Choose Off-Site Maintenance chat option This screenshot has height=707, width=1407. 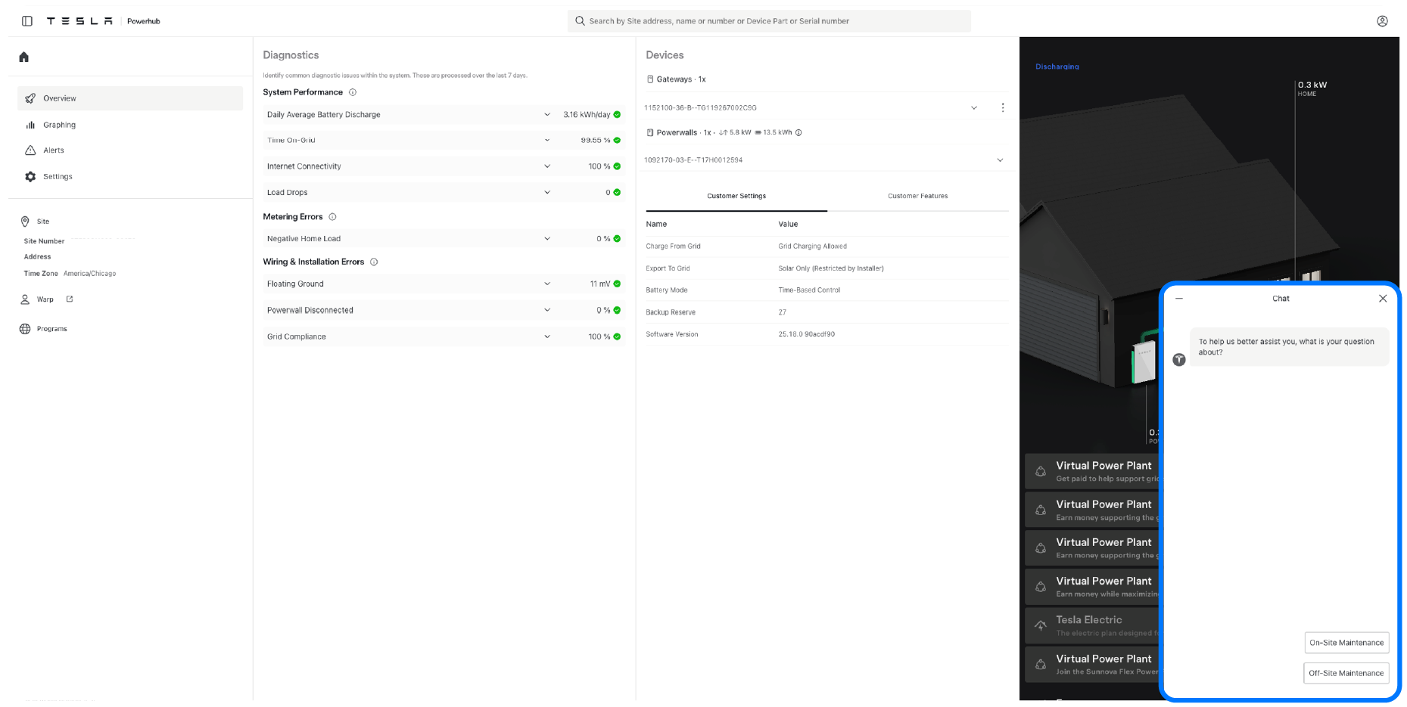[x=1346, y=673]
